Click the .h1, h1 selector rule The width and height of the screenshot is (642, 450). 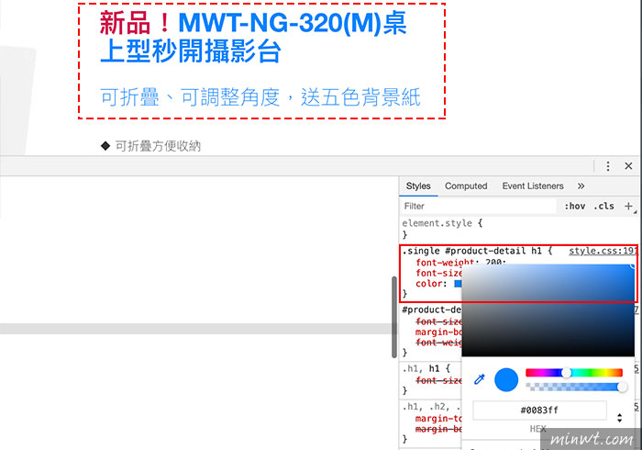(x=421, y=368)
